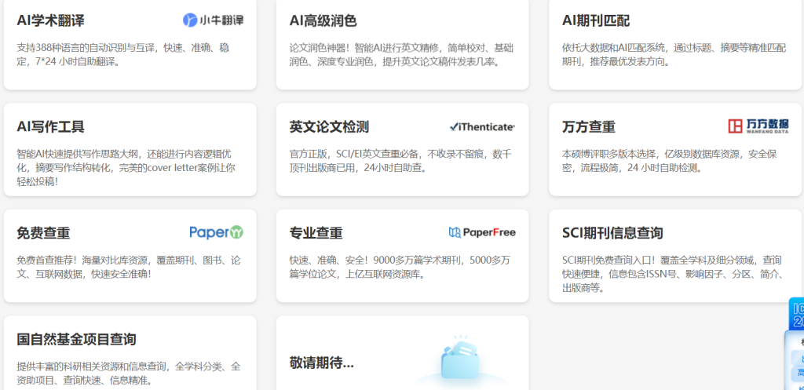The height and width of the screenshot is (390, 804).
Task: Open AI写作工具 heading
Action: click(50, 126)
